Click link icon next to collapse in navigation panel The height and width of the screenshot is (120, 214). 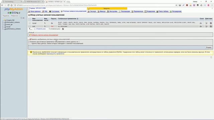tap(23, 18)
